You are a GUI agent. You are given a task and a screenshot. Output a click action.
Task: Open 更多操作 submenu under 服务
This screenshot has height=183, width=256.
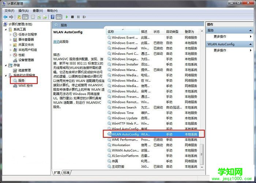pos(220,37)
